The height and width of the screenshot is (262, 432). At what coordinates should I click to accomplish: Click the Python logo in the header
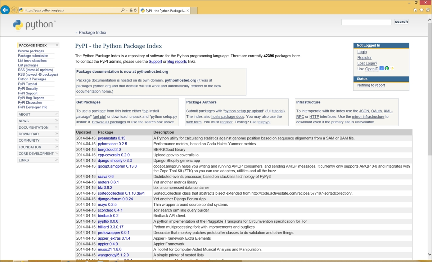[34, 25]
